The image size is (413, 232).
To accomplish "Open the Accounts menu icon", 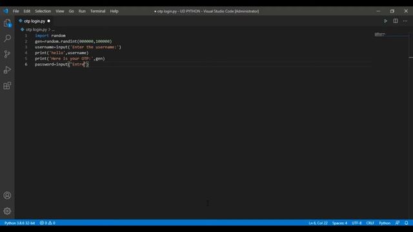I will click(x=7, y=195).
